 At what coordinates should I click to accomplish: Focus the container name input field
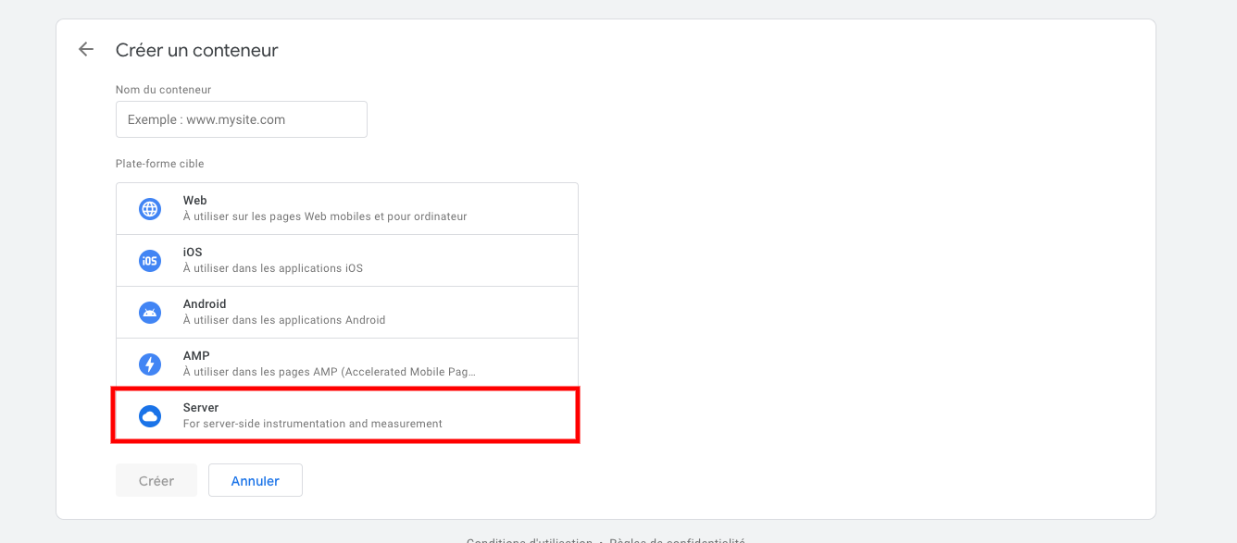tap(242, 119)
